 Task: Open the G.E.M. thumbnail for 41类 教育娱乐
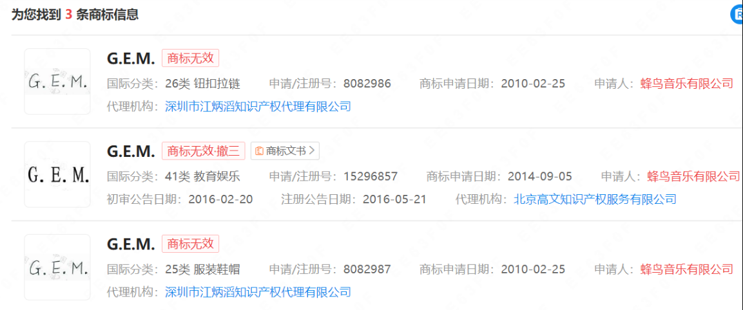(x=57, y=174)
